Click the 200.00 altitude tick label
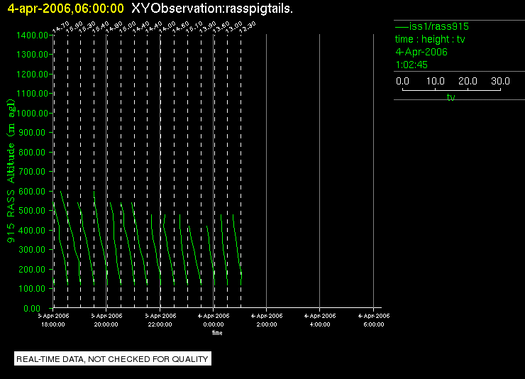Image resolution: width=525 pixels, height=379 pixels. [33, 269]
